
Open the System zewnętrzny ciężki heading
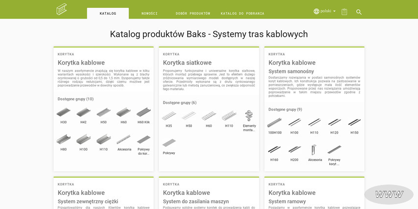(x=88, y=201)
